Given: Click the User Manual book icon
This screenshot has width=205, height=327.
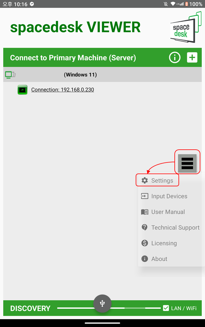Looking at the screenshot, I should pyautogui.click(x=145, y=212).
